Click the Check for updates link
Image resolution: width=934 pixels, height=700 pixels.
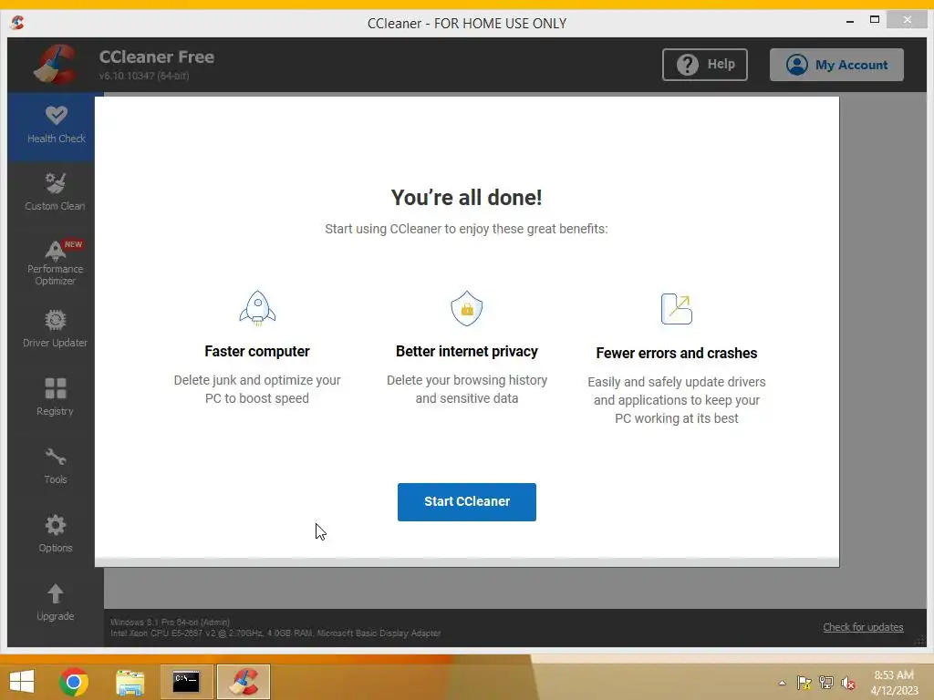[x=863, y=627]
